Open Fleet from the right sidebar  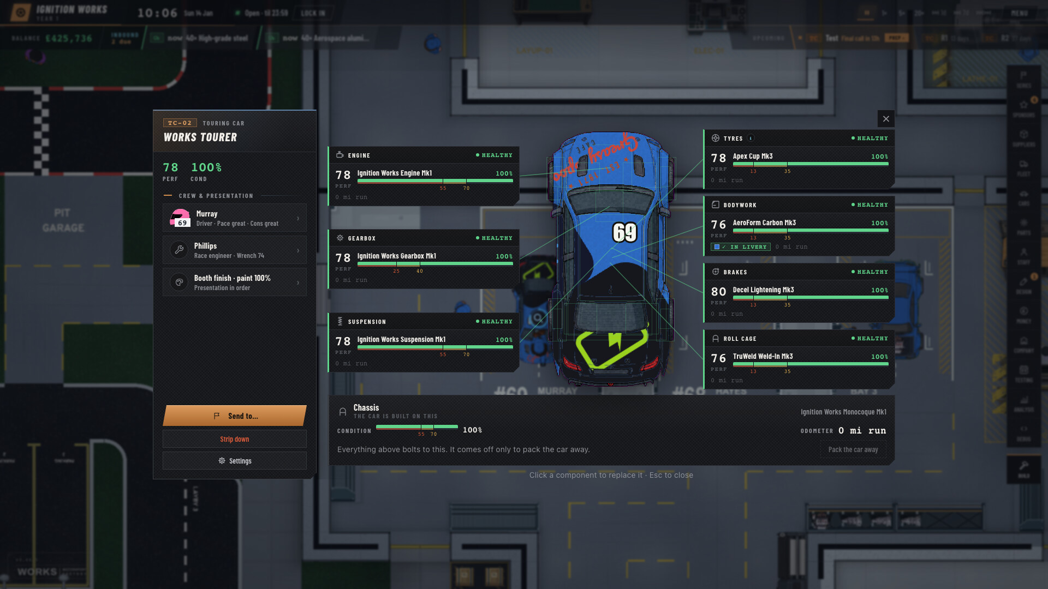click(x=1024, y=167)
